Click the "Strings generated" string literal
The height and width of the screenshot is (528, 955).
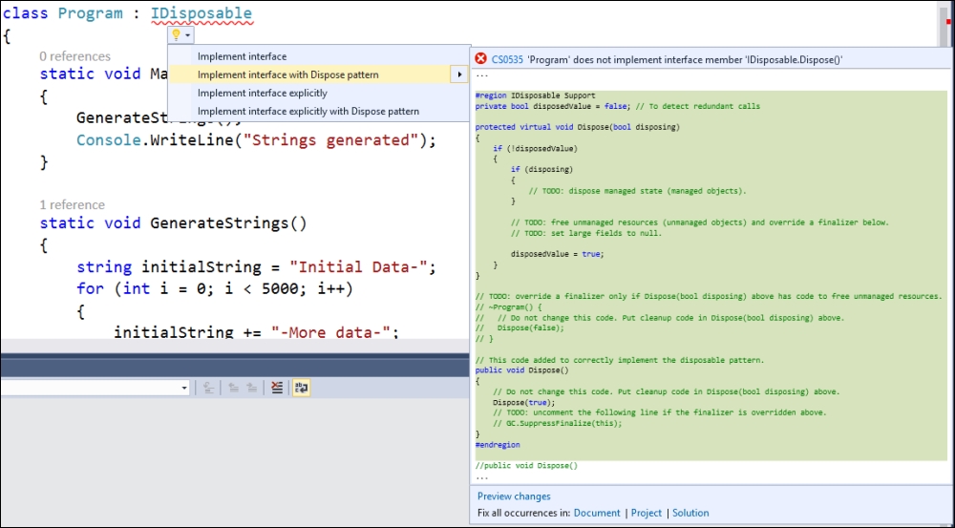click(x=331, y=140)
